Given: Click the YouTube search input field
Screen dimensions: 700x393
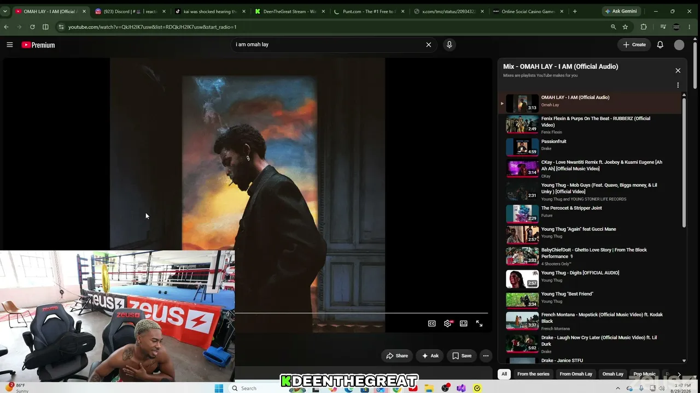Looking at the screenshot, I should point(328,45).
